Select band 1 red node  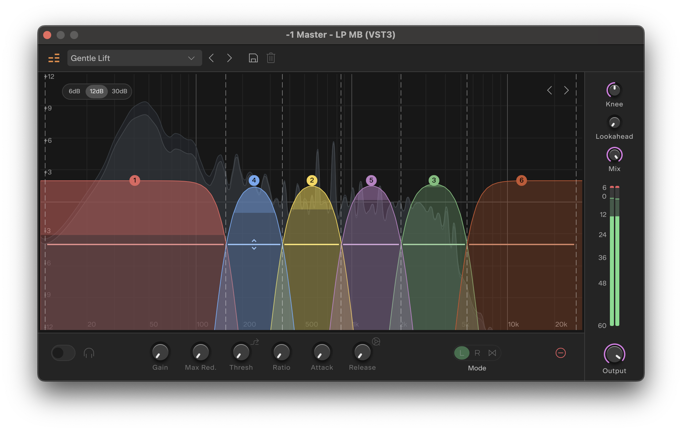(135, 180)
